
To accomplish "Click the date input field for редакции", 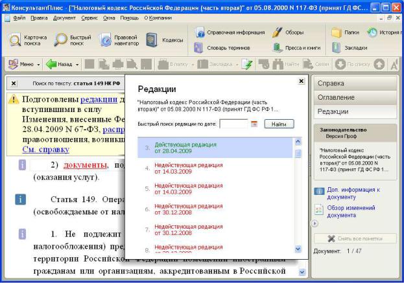I will tap(233, 124).
